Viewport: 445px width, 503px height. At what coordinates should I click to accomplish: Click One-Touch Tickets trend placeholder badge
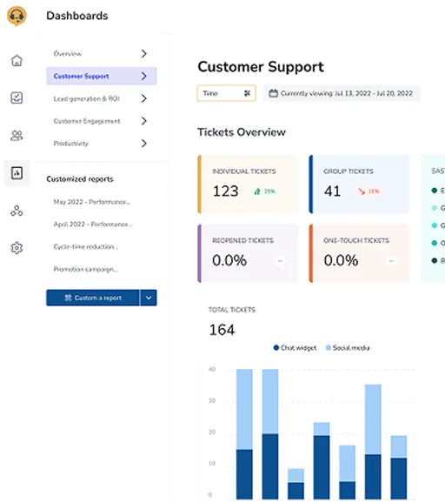click(x=391, y=261)
